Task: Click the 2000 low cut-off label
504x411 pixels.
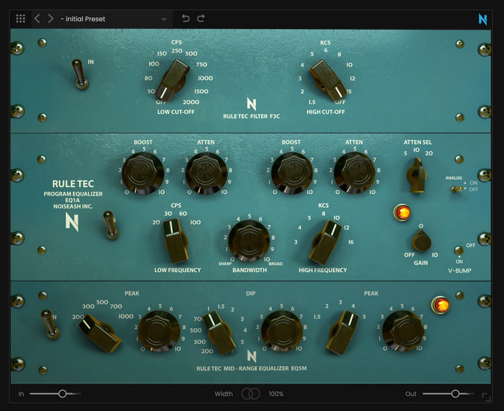Action: click(x=191, y=102)
